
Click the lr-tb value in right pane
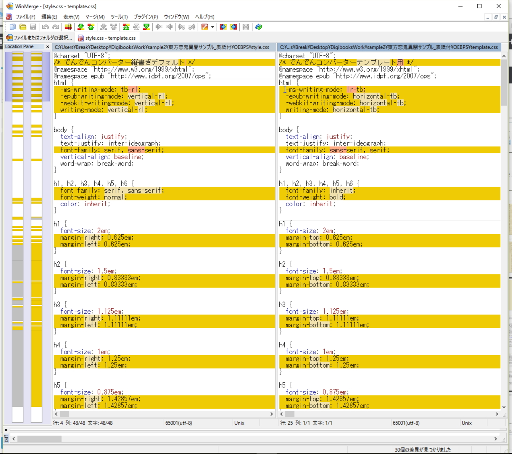[355, 90]
